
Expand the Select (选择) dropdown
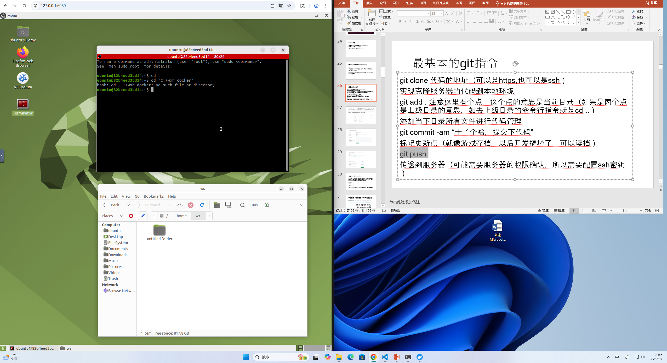[x=639, y=23]
